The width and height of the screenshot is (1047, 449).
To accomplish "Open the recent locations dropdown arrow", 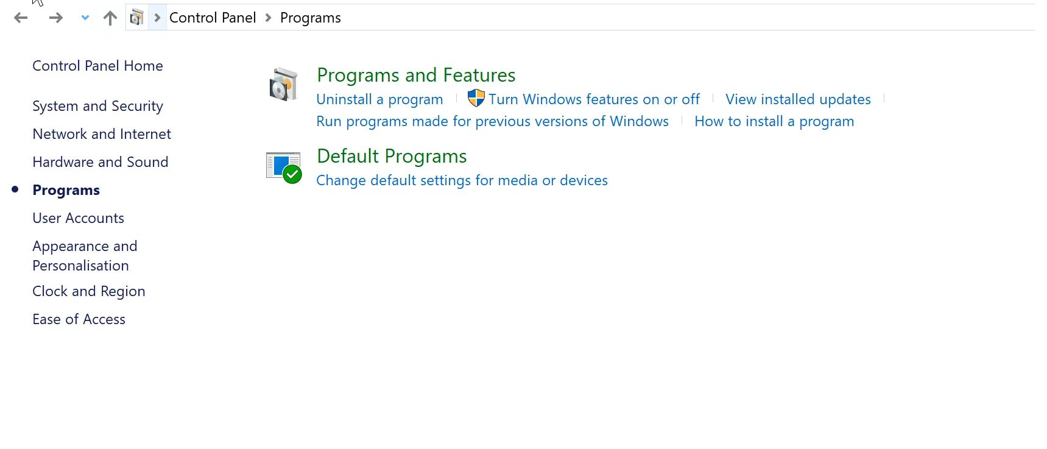I will [85, 18].
